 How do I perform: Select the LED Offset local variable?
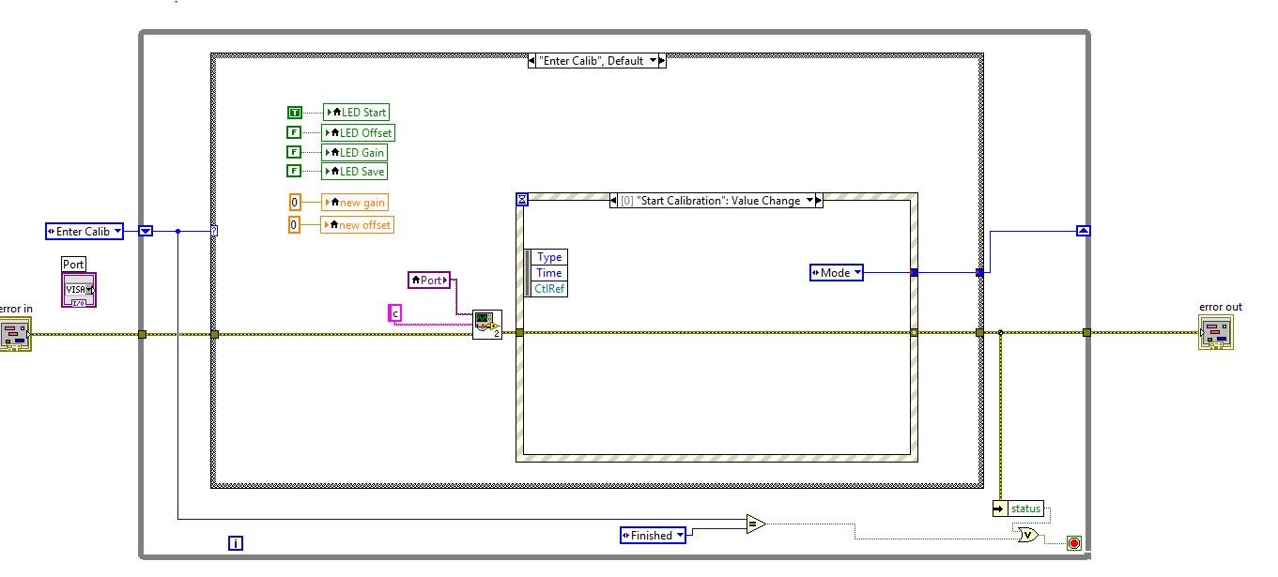coord(358,132)
